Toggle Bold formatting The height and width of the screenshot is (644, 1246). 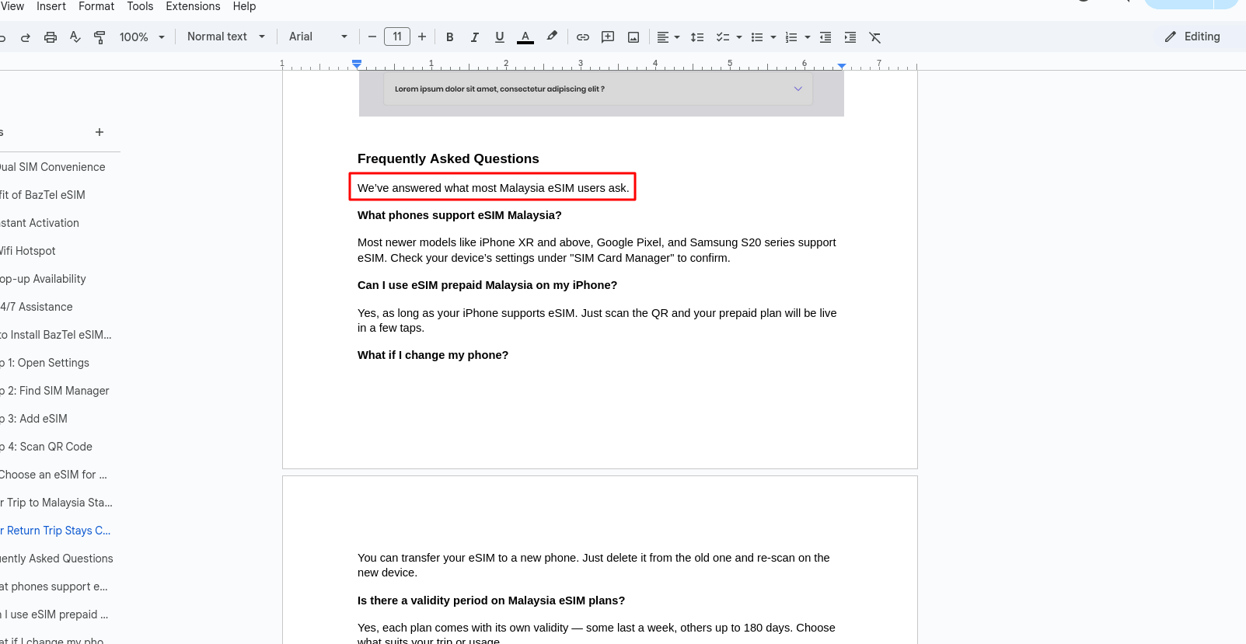(449, 37)
